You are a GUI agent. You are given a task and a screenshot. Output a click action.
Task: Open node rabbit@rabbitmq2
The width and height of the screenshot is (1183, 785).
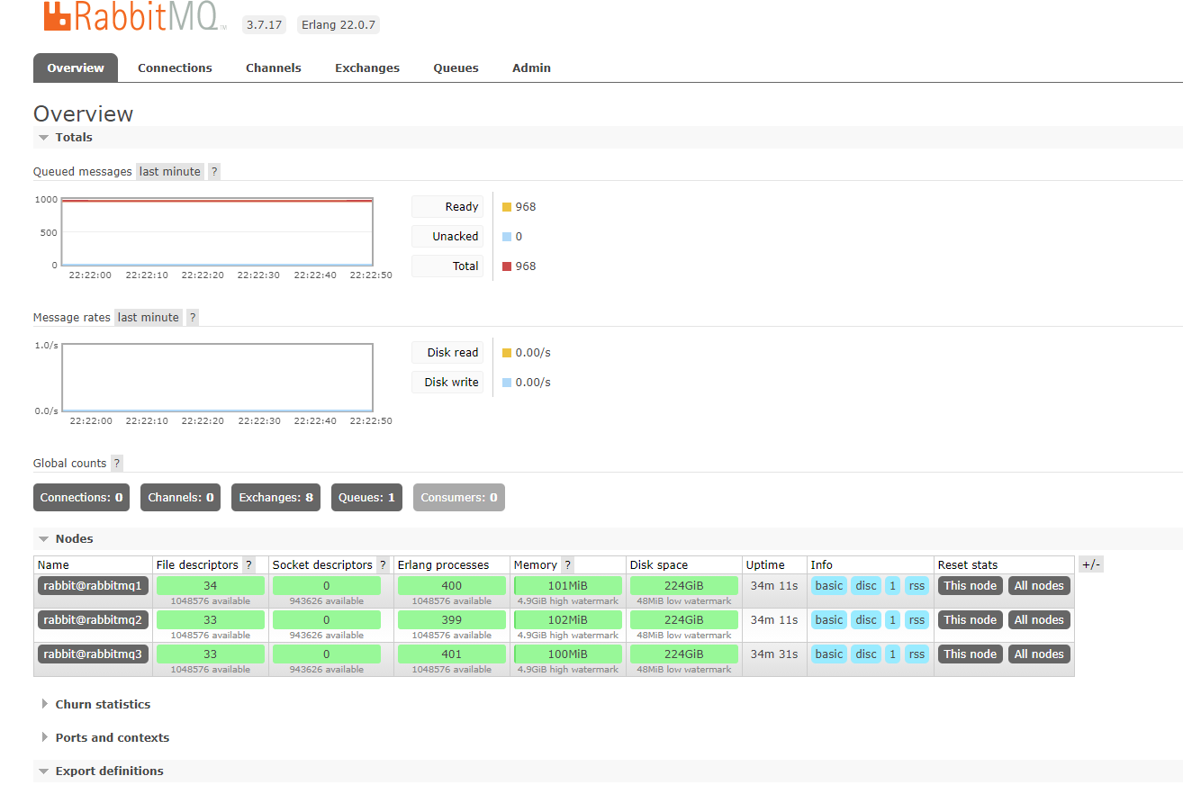[93, 619]
